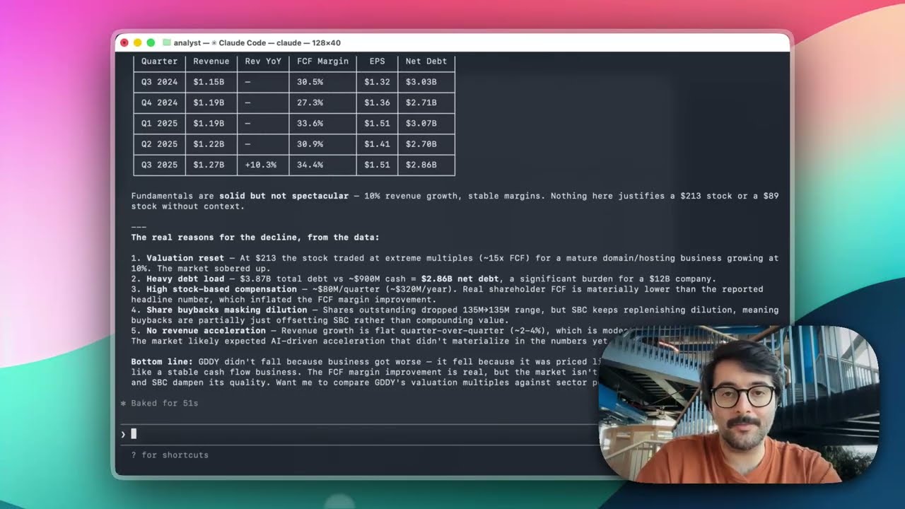Click the 'Q3 2024' quarter cell
The width and height of the screenshot is (905, 509).
159,82
